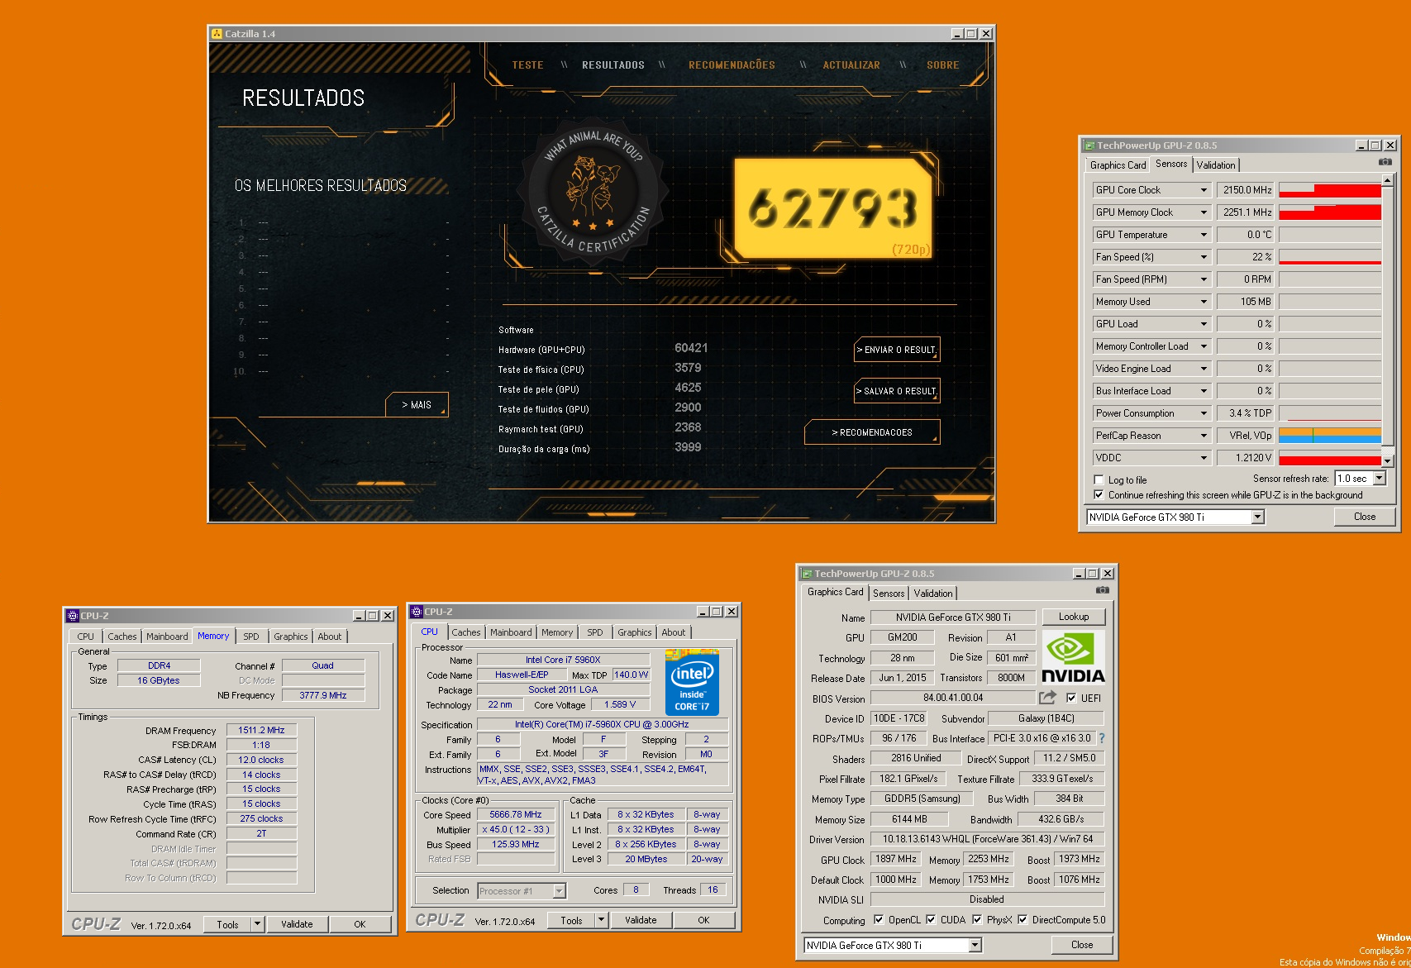Click the PerfCap Reason colored graph bar
Screen dimensions: 1411x968
[x=1330, y=436]
